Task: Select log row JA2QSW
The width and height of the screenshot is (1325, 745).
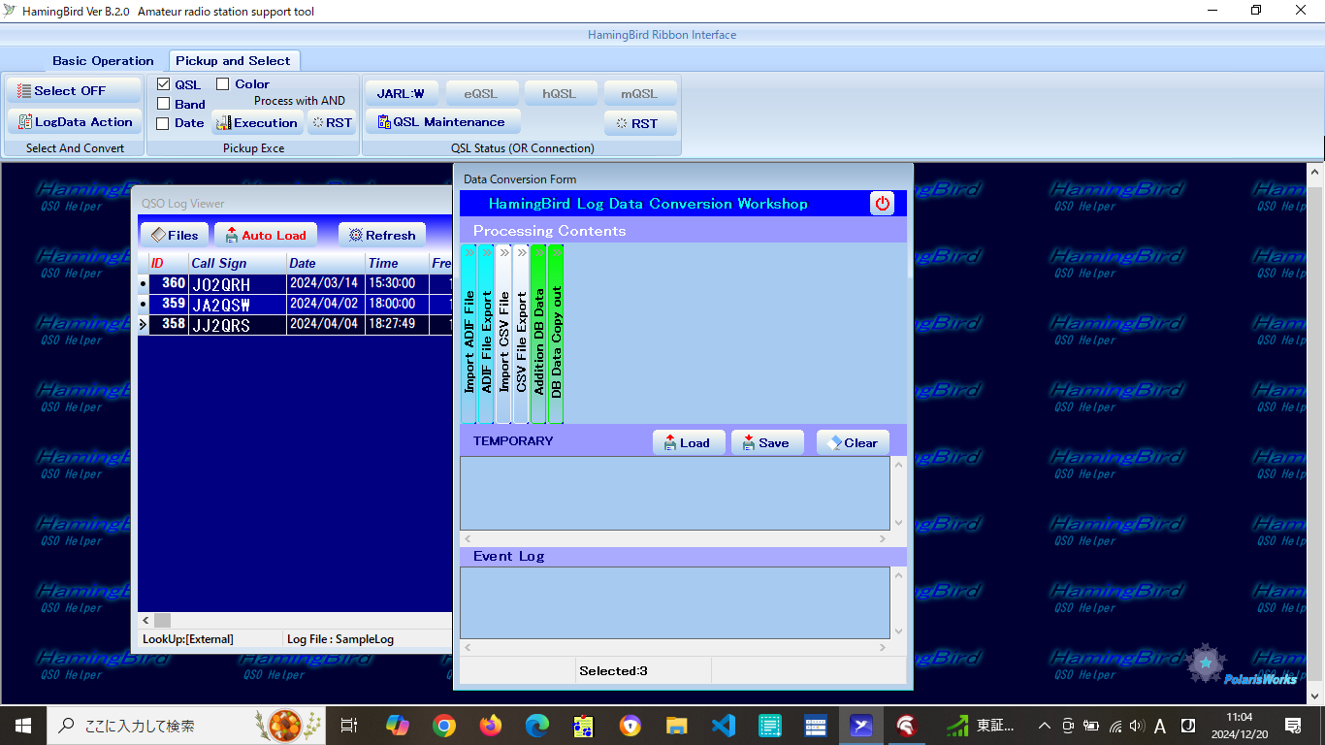Action: click(x=295, y=305)
